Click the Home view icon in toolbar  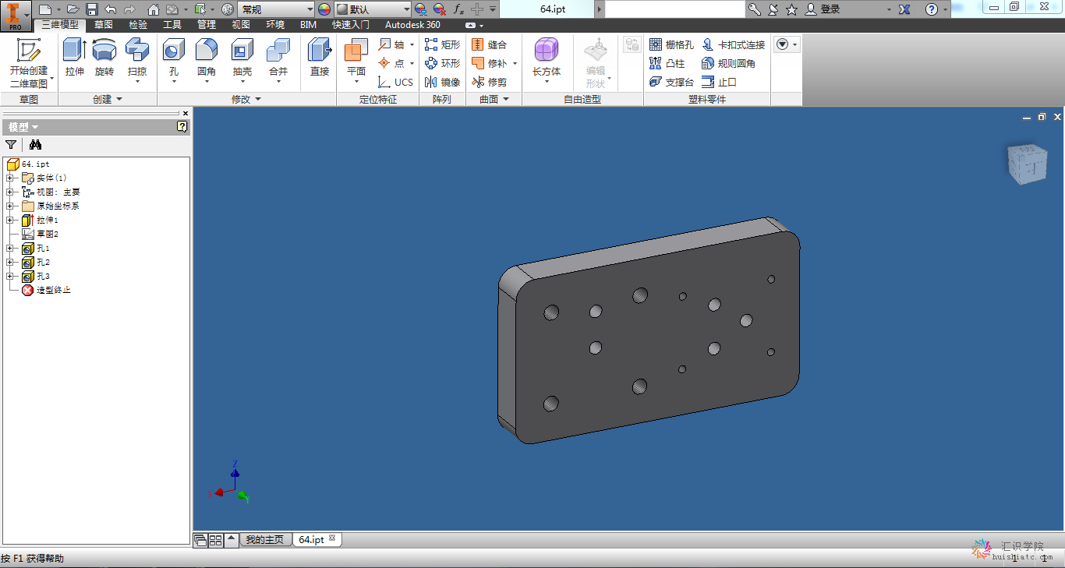(x=154, y=9)
